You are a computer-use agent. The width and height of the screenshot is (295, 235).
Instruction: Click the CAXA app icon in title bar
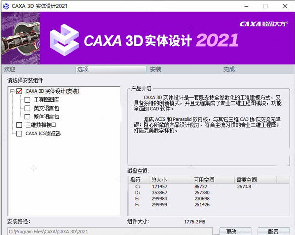click(x=6, y=6)
